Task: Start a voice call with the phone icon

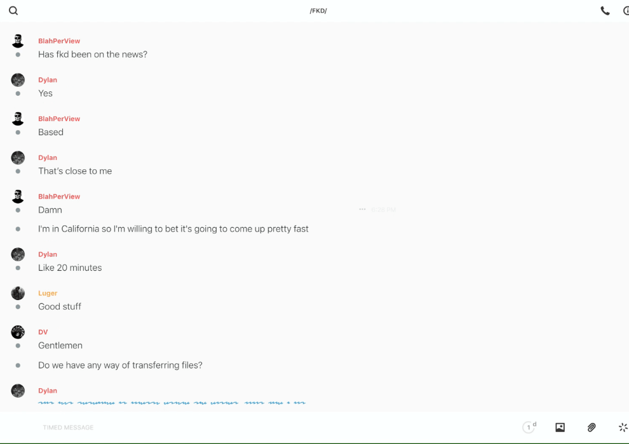Action: click(605, 11)
